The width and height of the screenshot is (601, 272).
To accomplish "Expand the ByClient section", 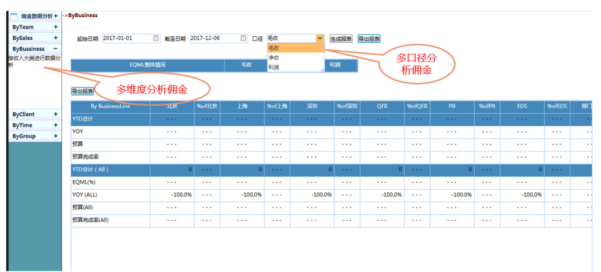I will click(x=56, y=114).
